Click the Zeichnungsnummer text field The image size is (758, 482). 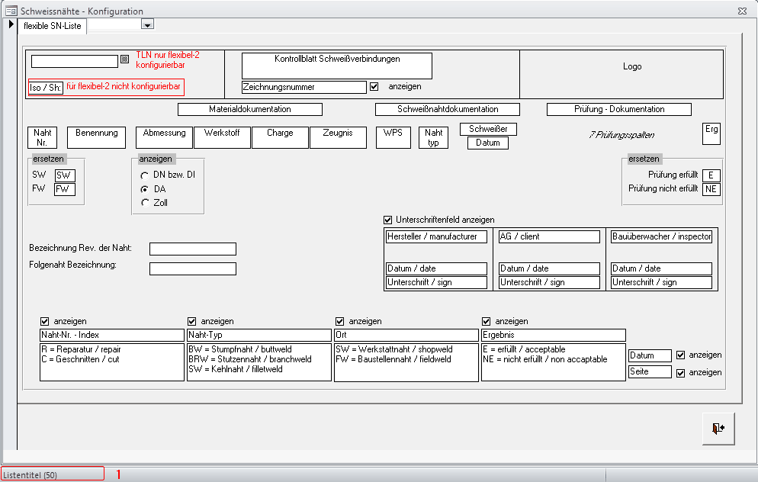(304, 87)
